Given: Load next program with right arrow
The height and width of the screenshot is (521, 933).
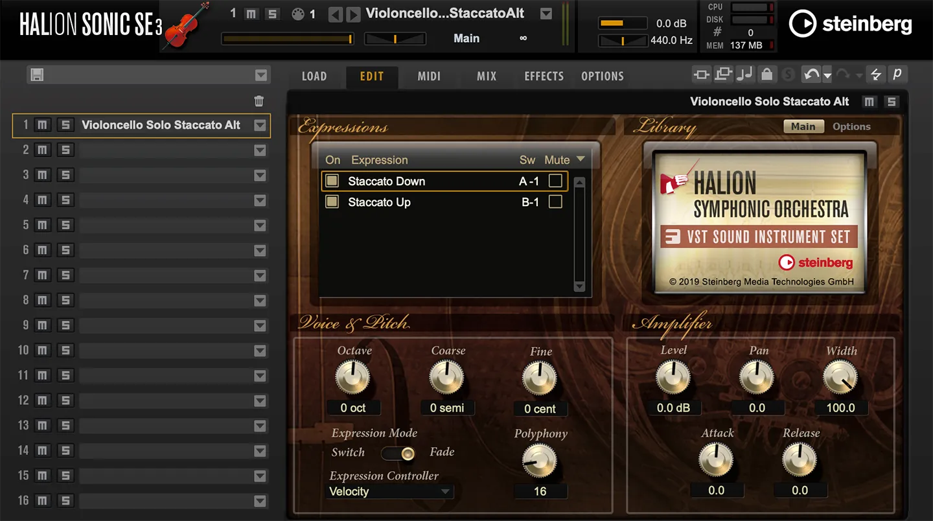Looking at the screenshot, I should coord(353,14).
